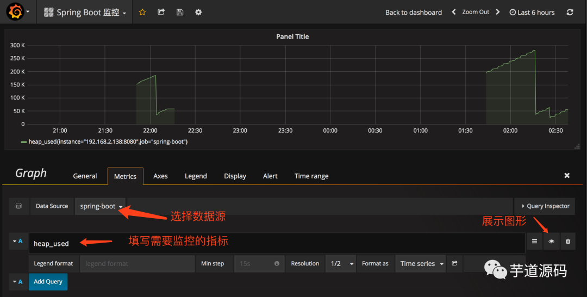Delete query A with trash icon
Viewport: 587px width, 297px height.
tap(568, 241)
